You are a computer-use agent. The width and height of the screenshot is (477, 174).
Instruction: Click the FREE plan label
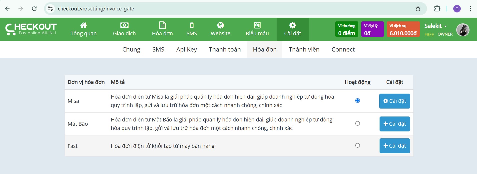coord(429,34)
